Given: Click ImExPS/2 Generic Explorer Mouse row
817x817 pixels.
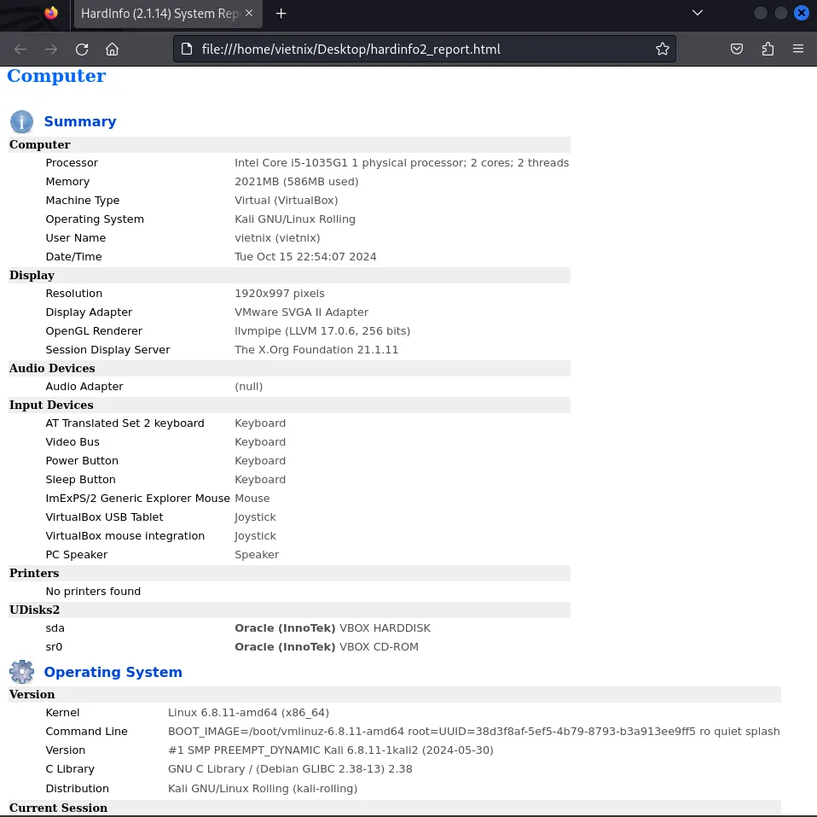Looking at the screenshot, I should pyautogui.click(x=289, y=499).
